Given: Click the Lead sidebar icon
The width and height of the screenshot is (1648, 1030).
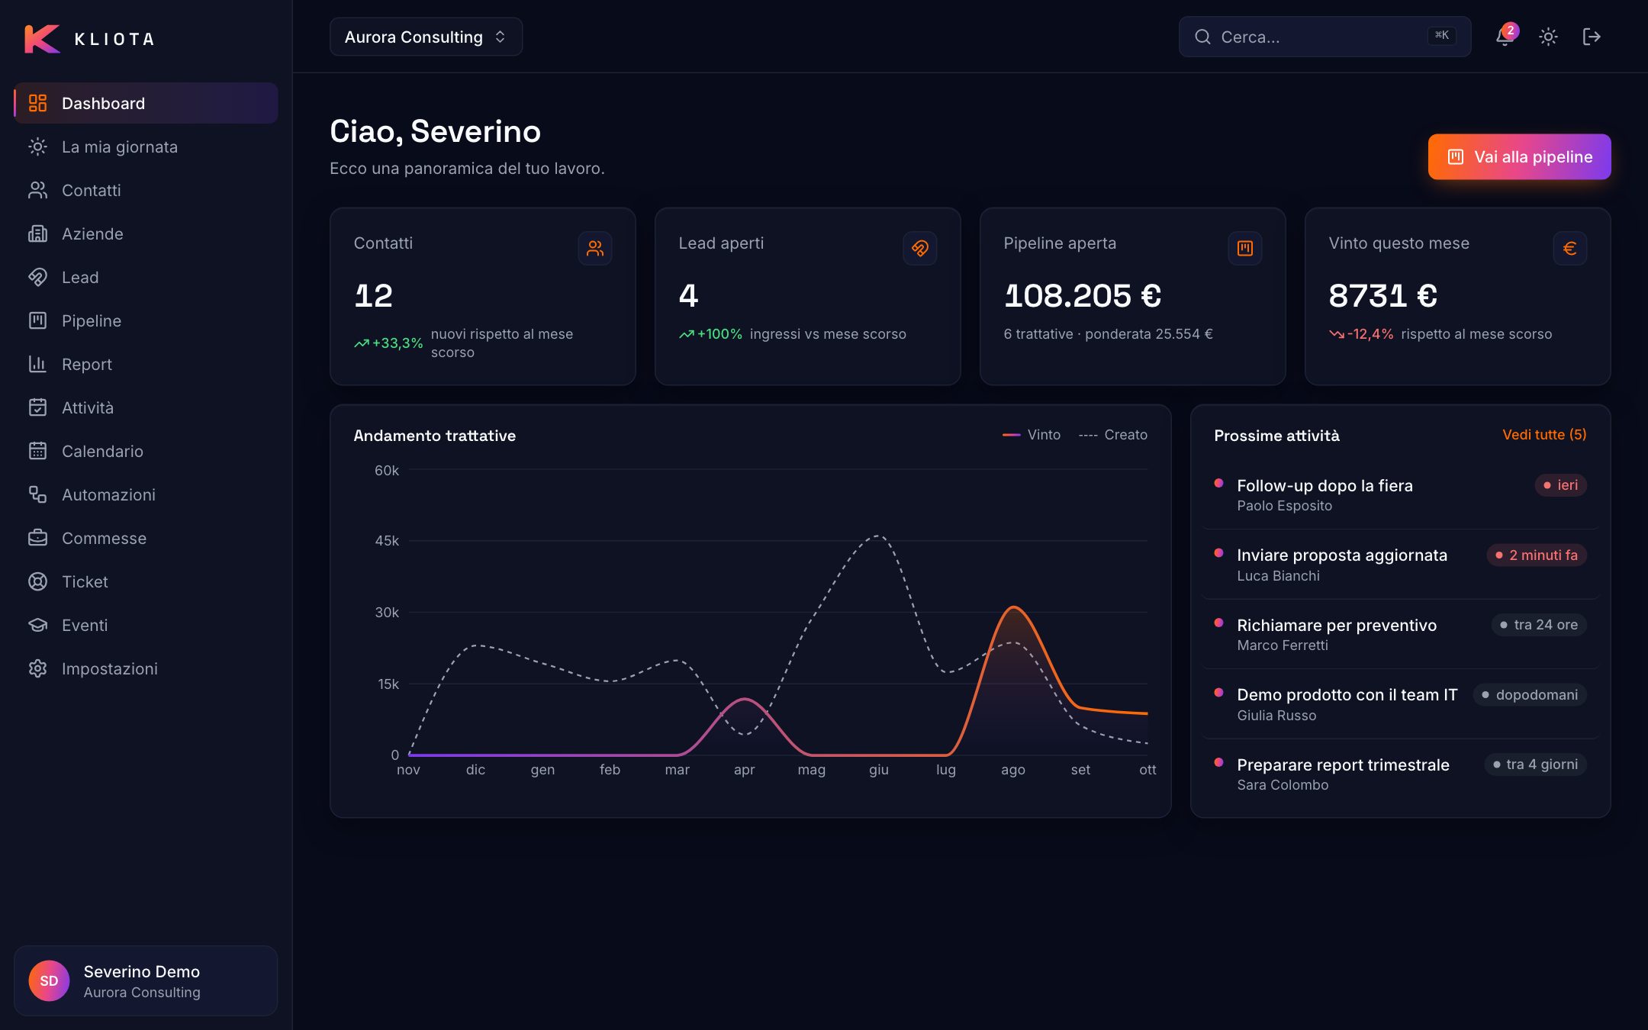Looking at the screenshot, I should (x=37, y=277).
